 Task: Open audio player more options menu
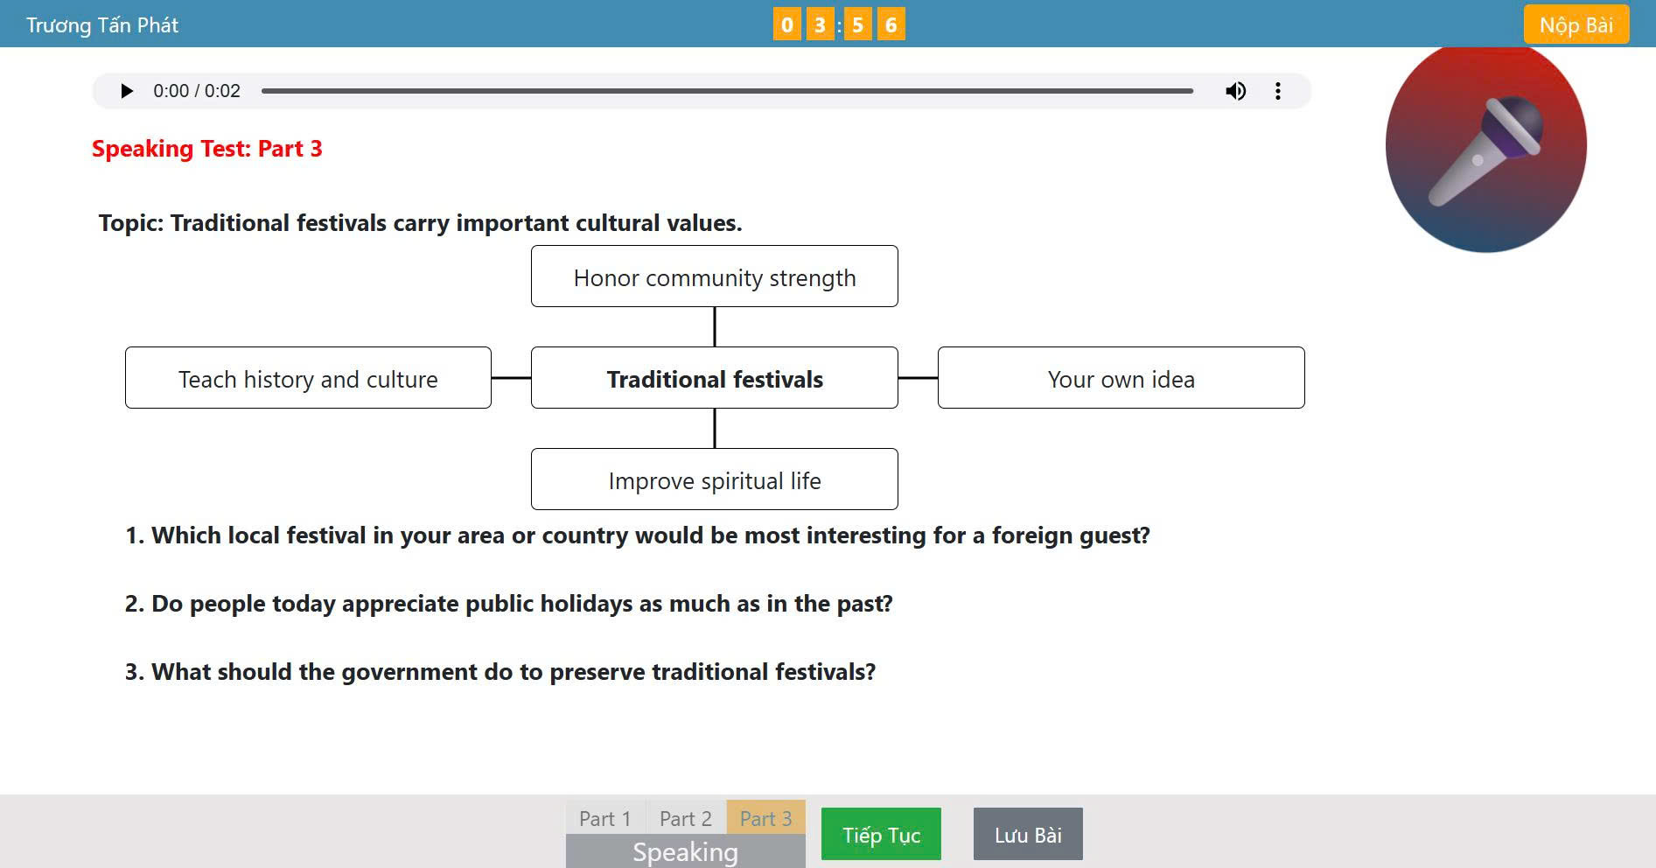[x=1277, y=91]
